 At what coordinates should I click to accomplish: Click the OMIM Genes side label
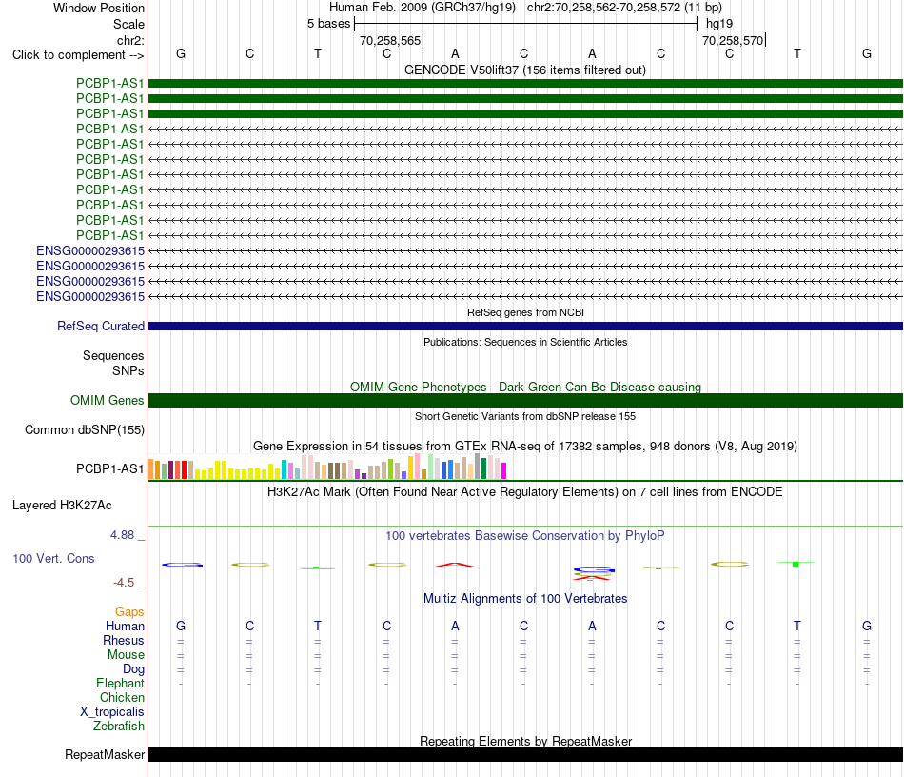tap(108, 400)
